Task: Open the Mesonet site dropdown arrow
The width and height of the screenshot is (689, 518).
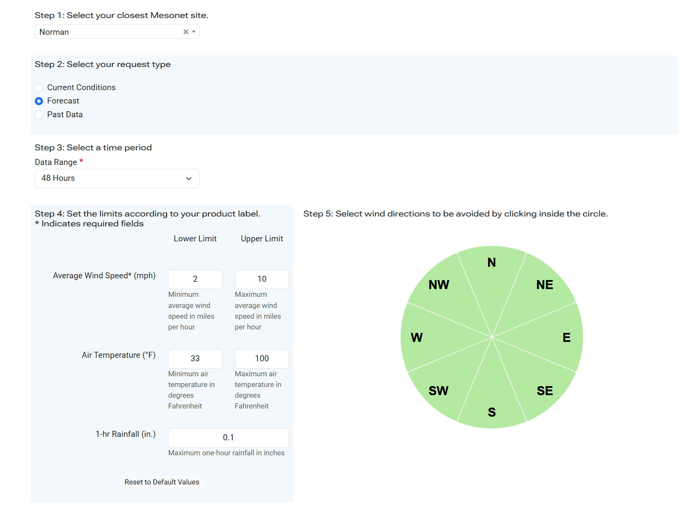Action: point(194,32)
